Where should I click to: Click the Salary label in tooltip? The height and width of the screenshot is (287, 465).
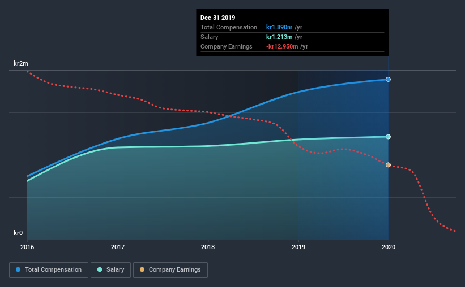point(210,37)
